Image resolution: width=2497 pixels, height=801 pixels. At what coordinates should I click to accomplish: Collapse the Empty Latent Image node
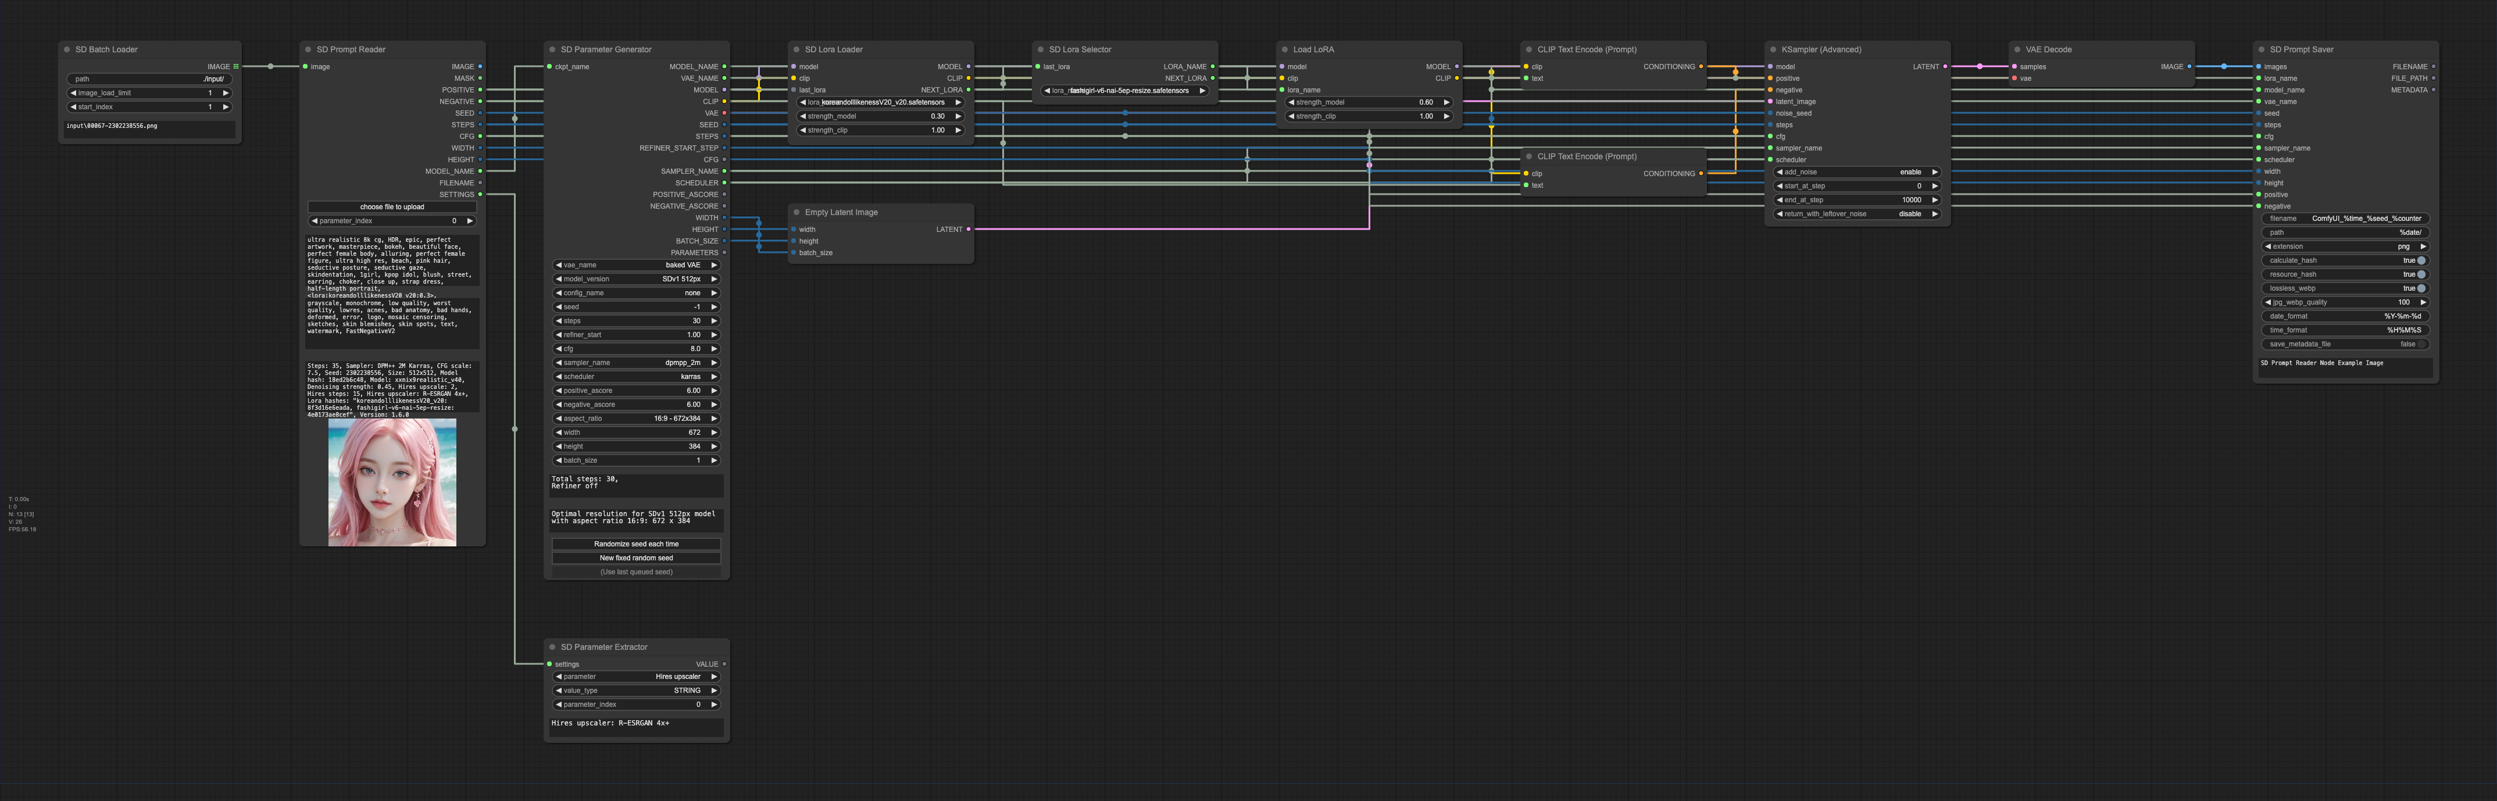click(x=797, y=212)
